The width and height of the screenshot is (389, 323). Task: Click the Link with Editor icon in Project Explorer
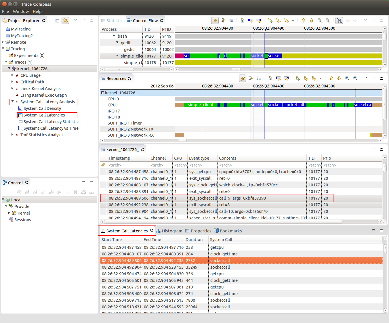[x=65, y=20]
